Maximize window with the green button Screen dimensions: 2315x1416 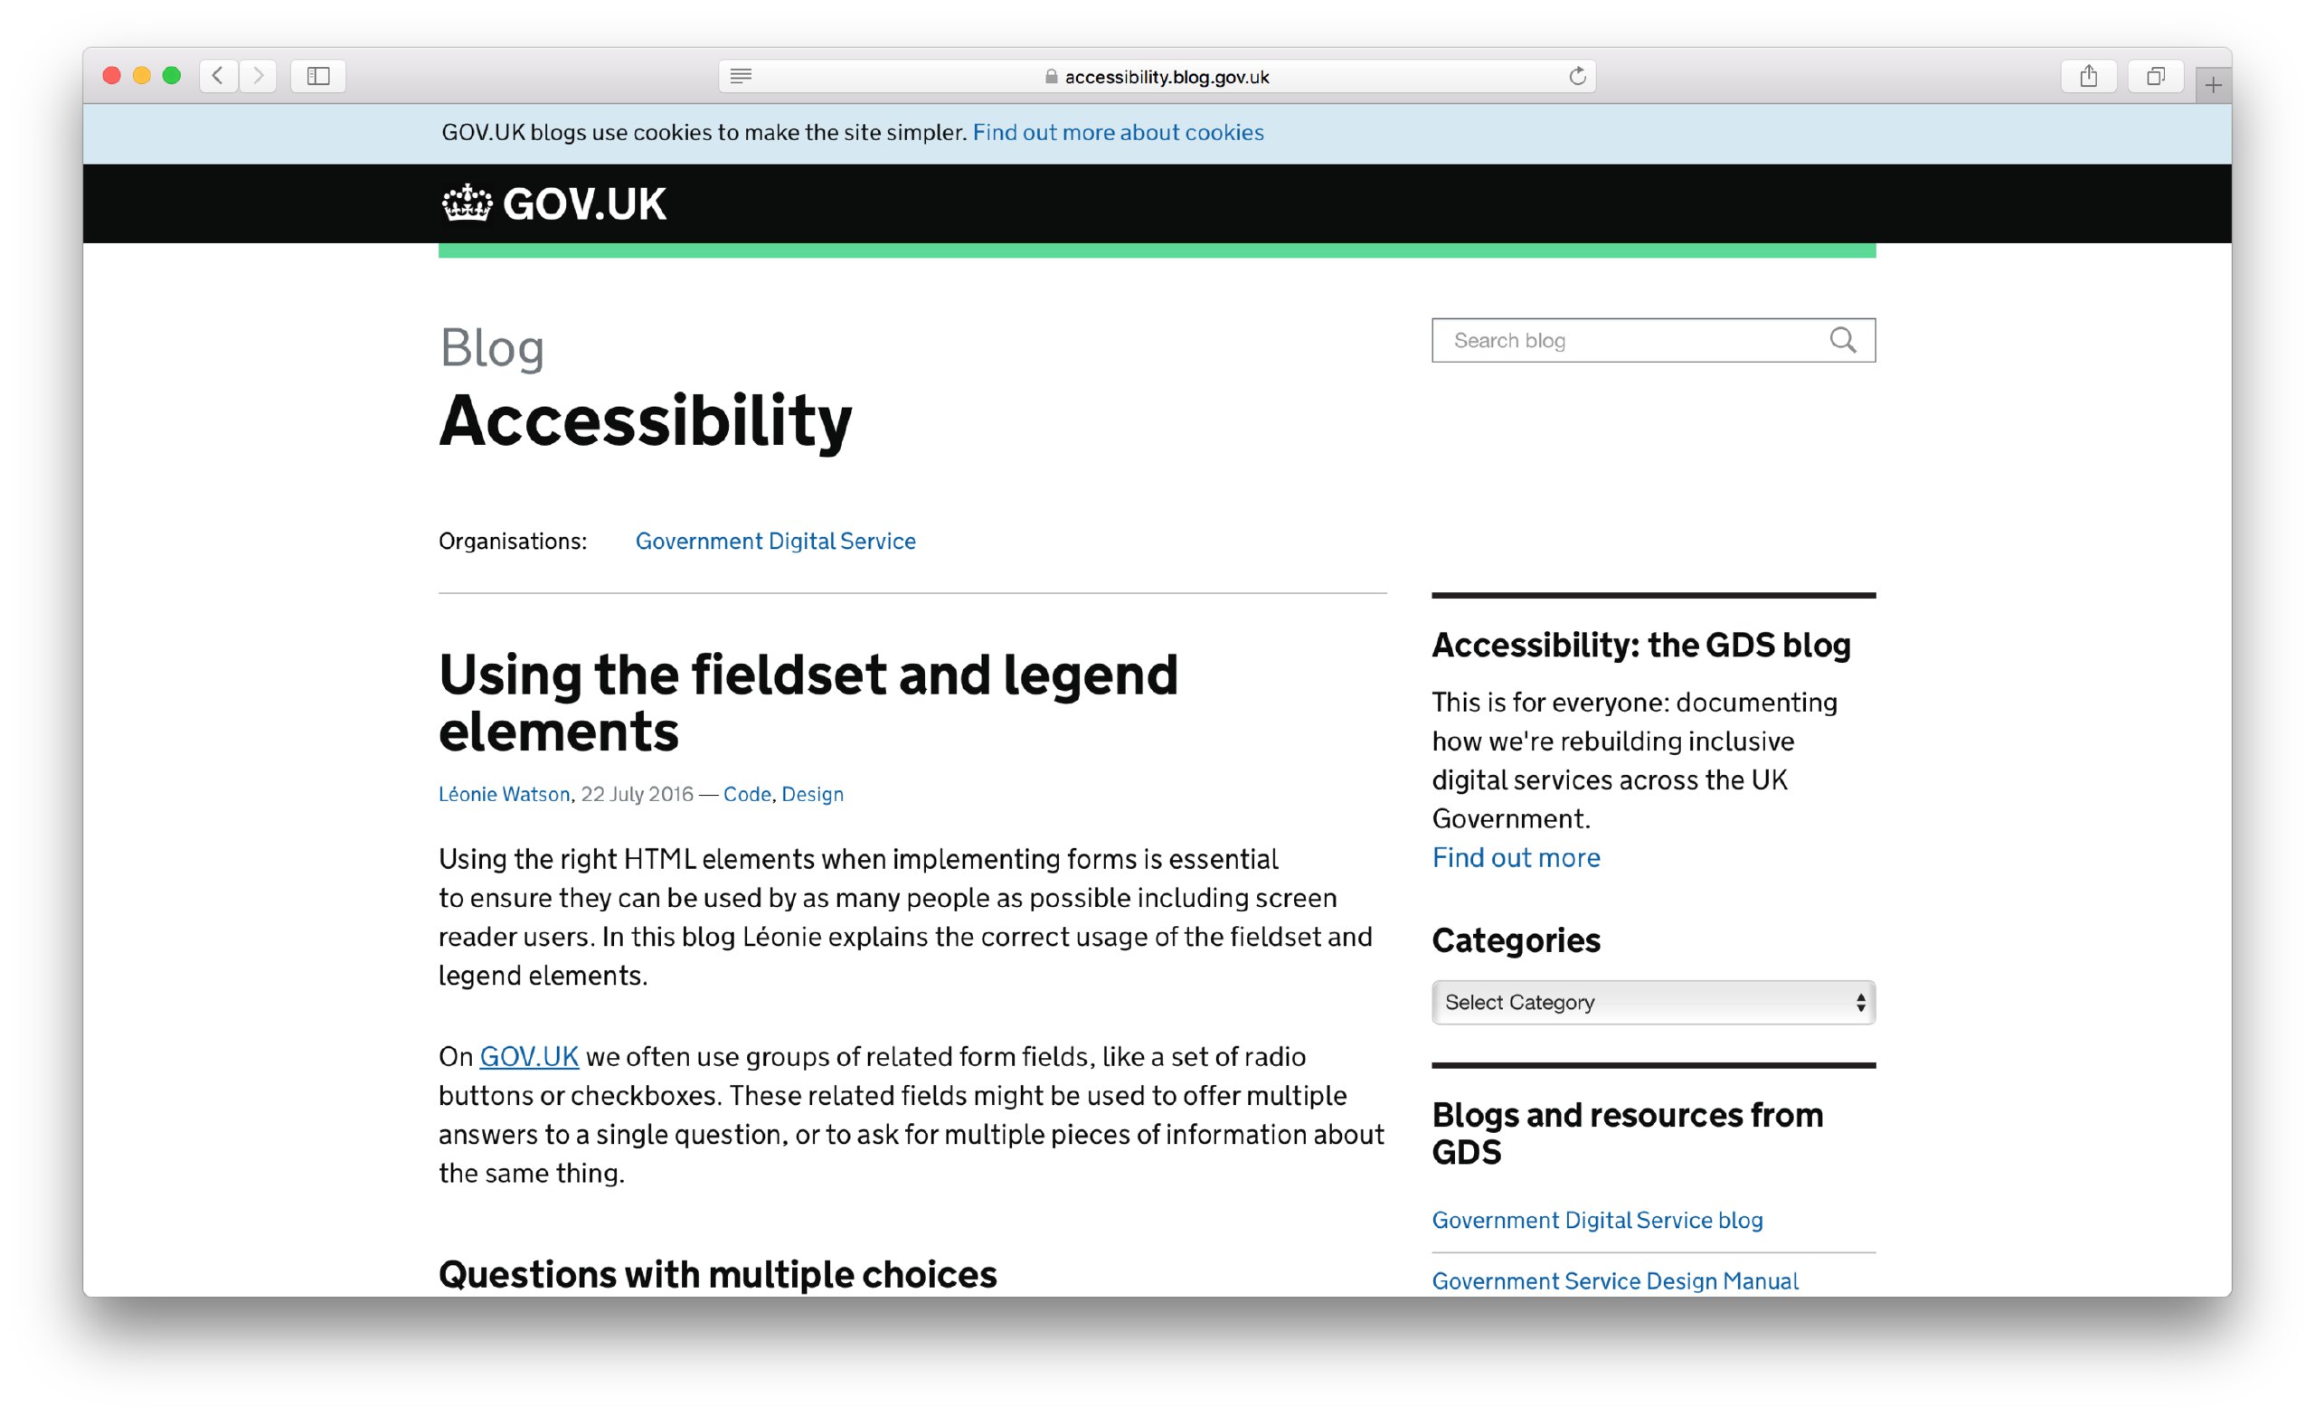pos(172,75)
